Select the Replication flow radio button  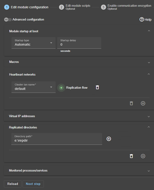pos(61,88)
